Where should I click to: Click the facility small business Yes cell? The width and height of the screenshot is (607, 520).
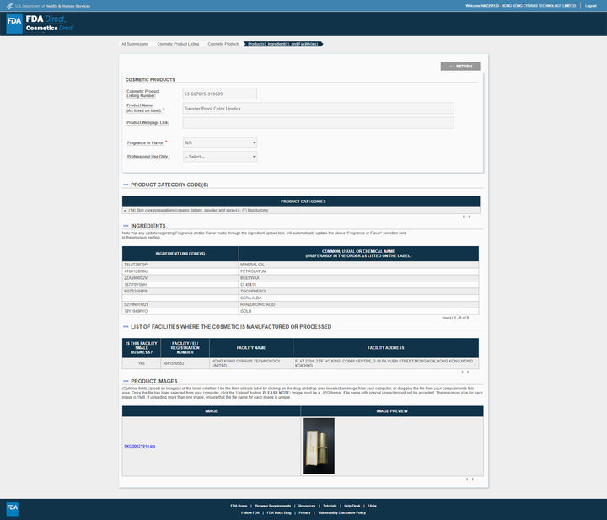(142, 363)
